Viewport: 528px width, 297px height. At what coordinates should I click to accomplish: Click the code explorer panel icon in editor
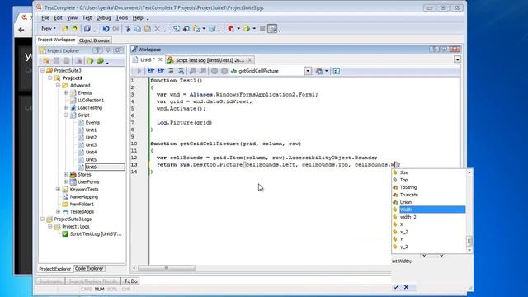(336, 71)
